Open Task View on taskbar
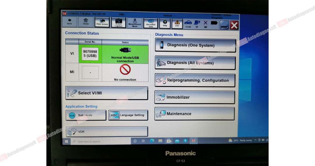This screenshot has height=166, width=315. tap(143, 141)
